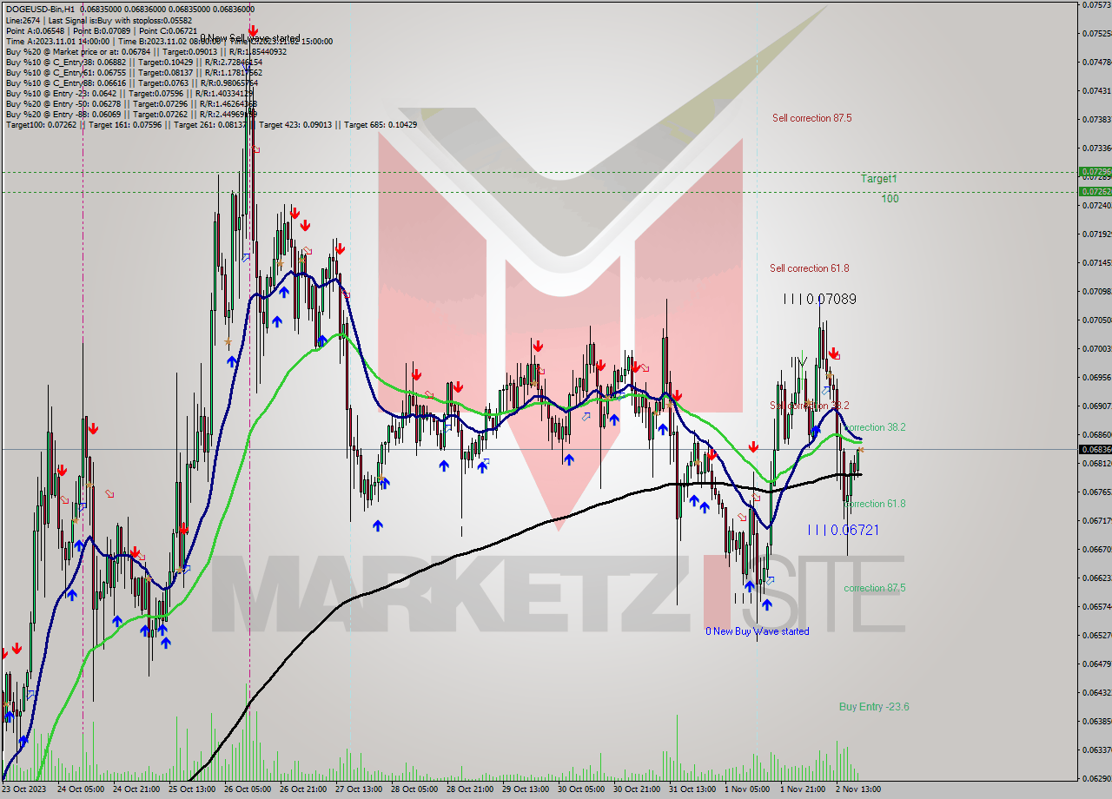This screenshot has height=799, width=1112.
Task: Click the Buy %20 @ Entry -88 line
Action: (131, 114)
